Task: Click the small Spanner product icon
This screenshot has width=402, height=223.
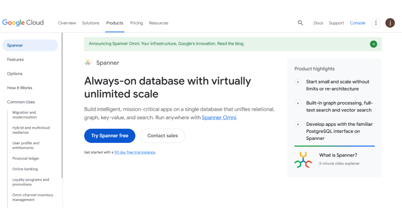Action: coord(87,63)
